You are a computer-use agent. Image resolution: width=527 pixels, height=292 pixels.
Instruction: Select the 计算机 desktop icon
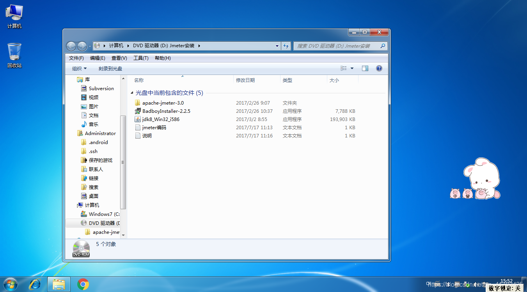tap(14, 17)
